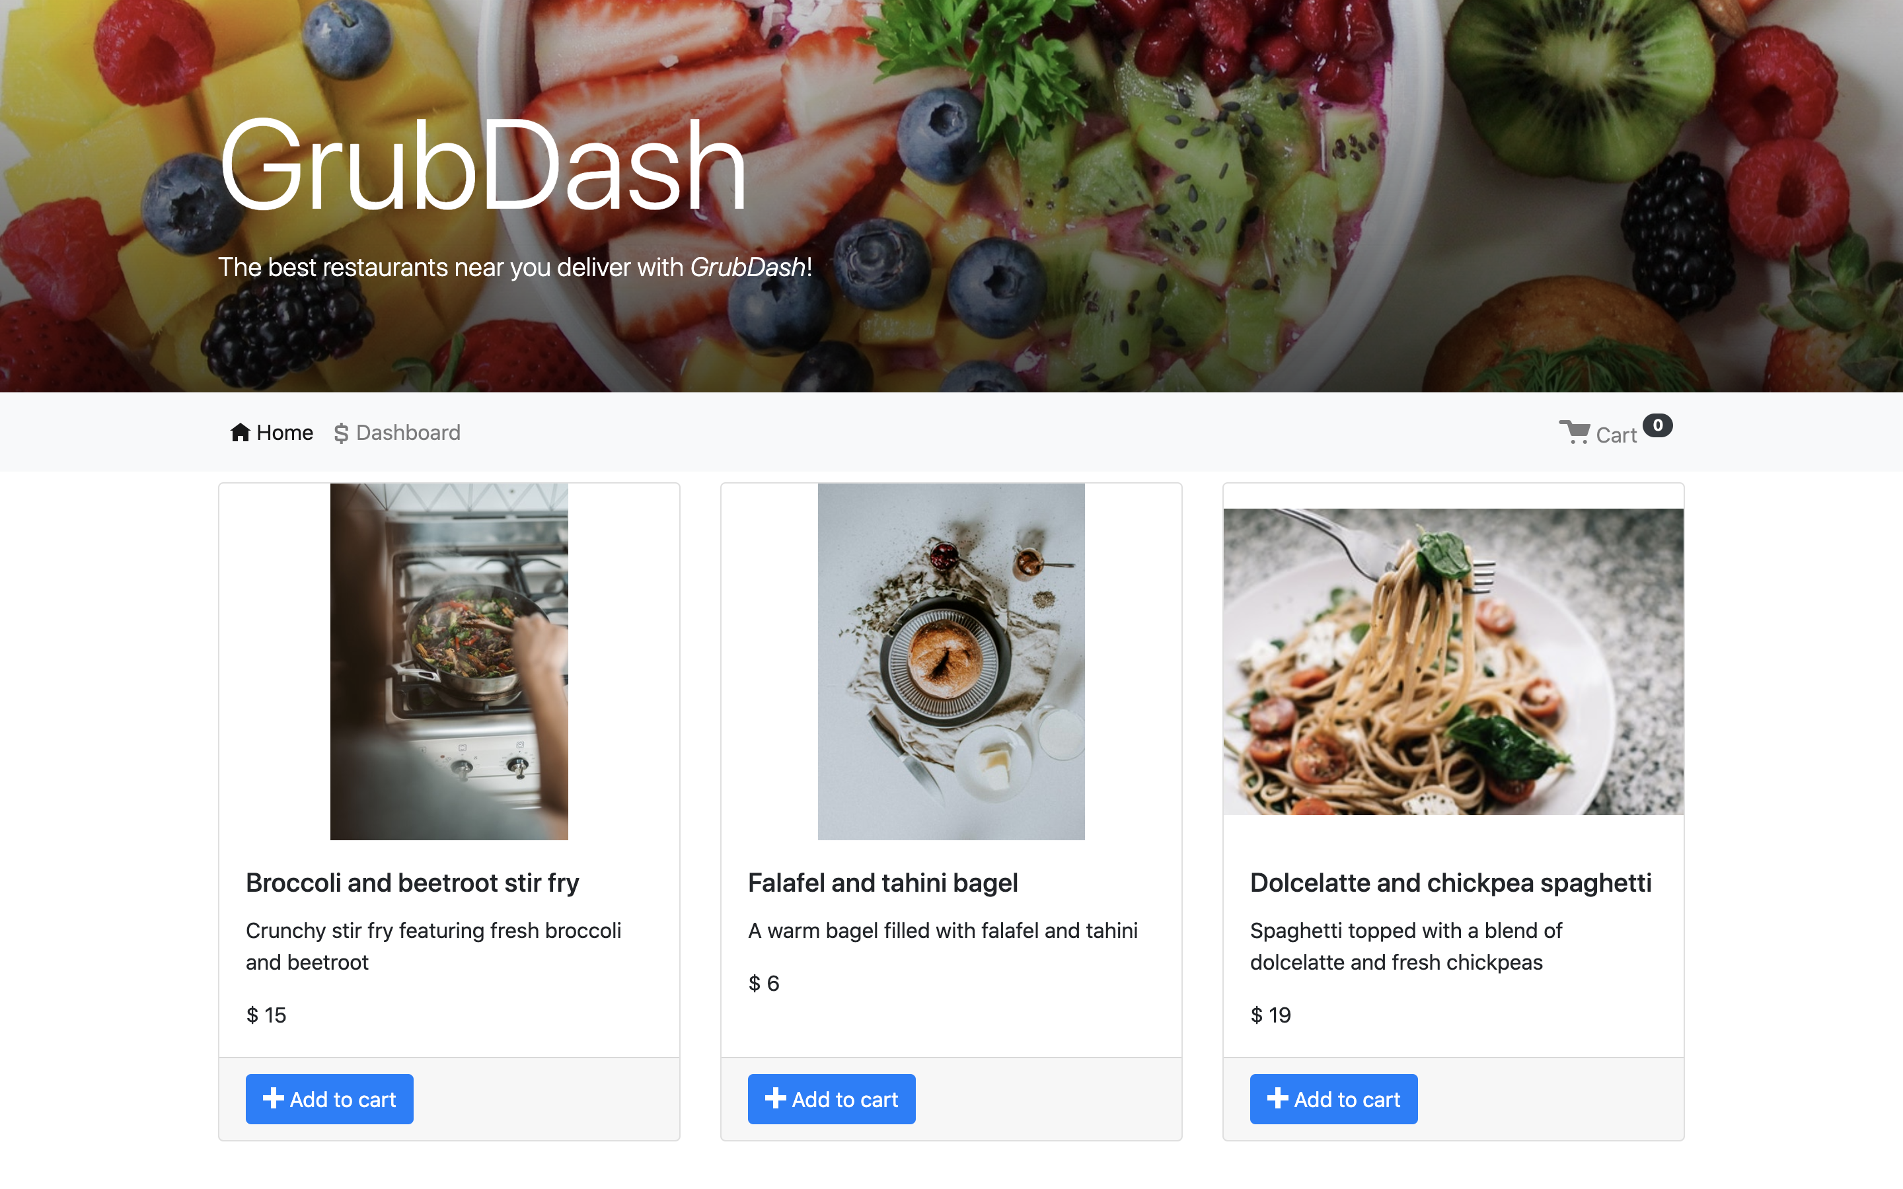This screenshot has width=1903, height=1189.
Task: Click the Falafel and tahini bagel title
Action: tap(882, 883)
